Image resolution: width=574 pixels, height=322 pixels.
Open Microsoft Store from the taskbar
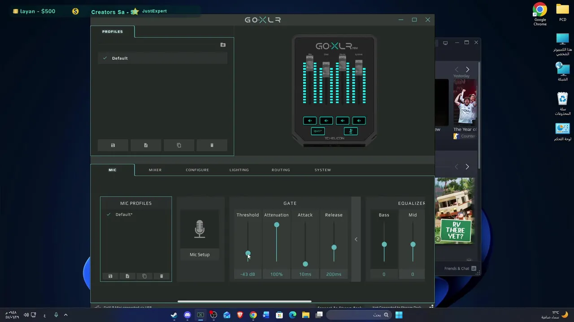tap(279, 315)
